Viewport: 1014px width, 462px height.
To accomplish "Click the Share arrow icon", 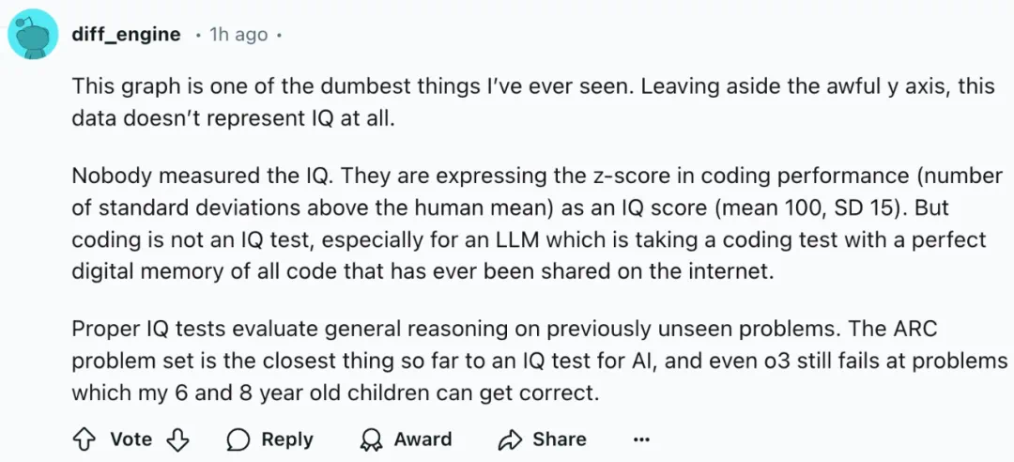I will [x=510, y=439].
